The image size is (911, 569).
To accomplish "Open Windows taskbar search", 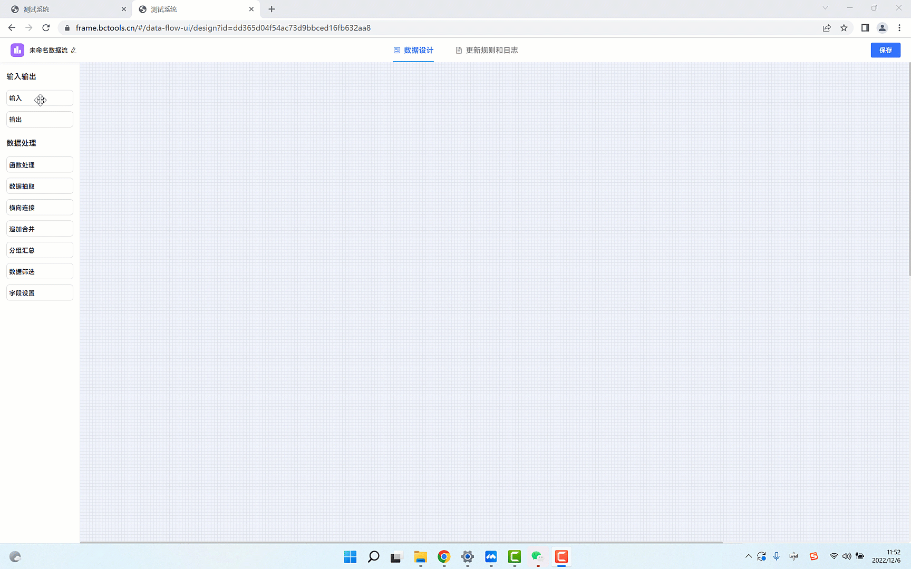I will 374,557.
